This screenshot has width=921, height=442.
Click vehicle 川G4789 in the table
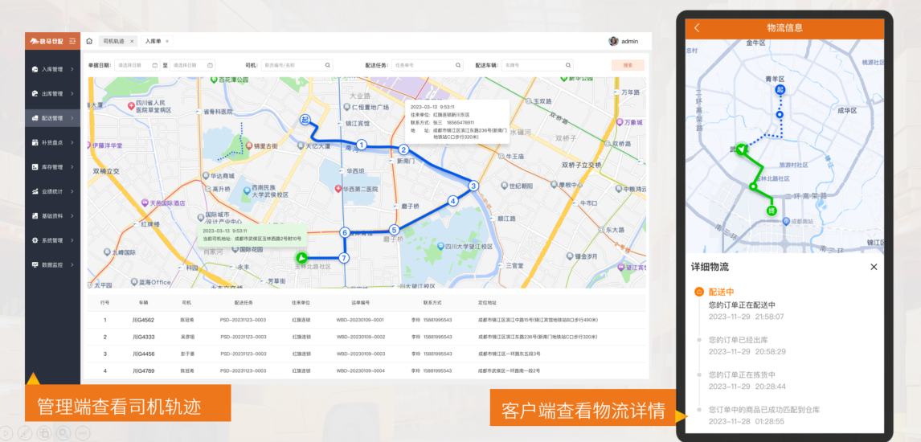click(x=143, y=371)
